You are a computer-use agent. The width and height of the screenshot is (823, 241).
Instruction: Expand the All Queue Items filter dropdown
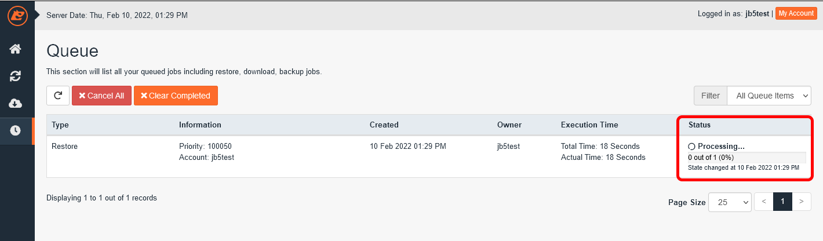pos(769,96)
